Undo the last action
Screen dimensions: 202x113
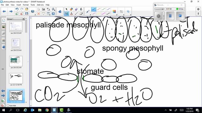coord(17,9)
